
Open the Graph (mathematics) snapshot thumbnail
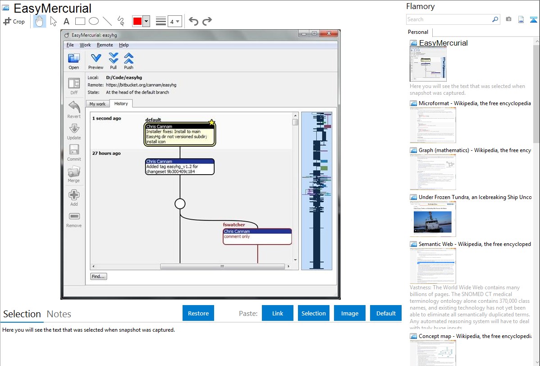click(433, 172)
